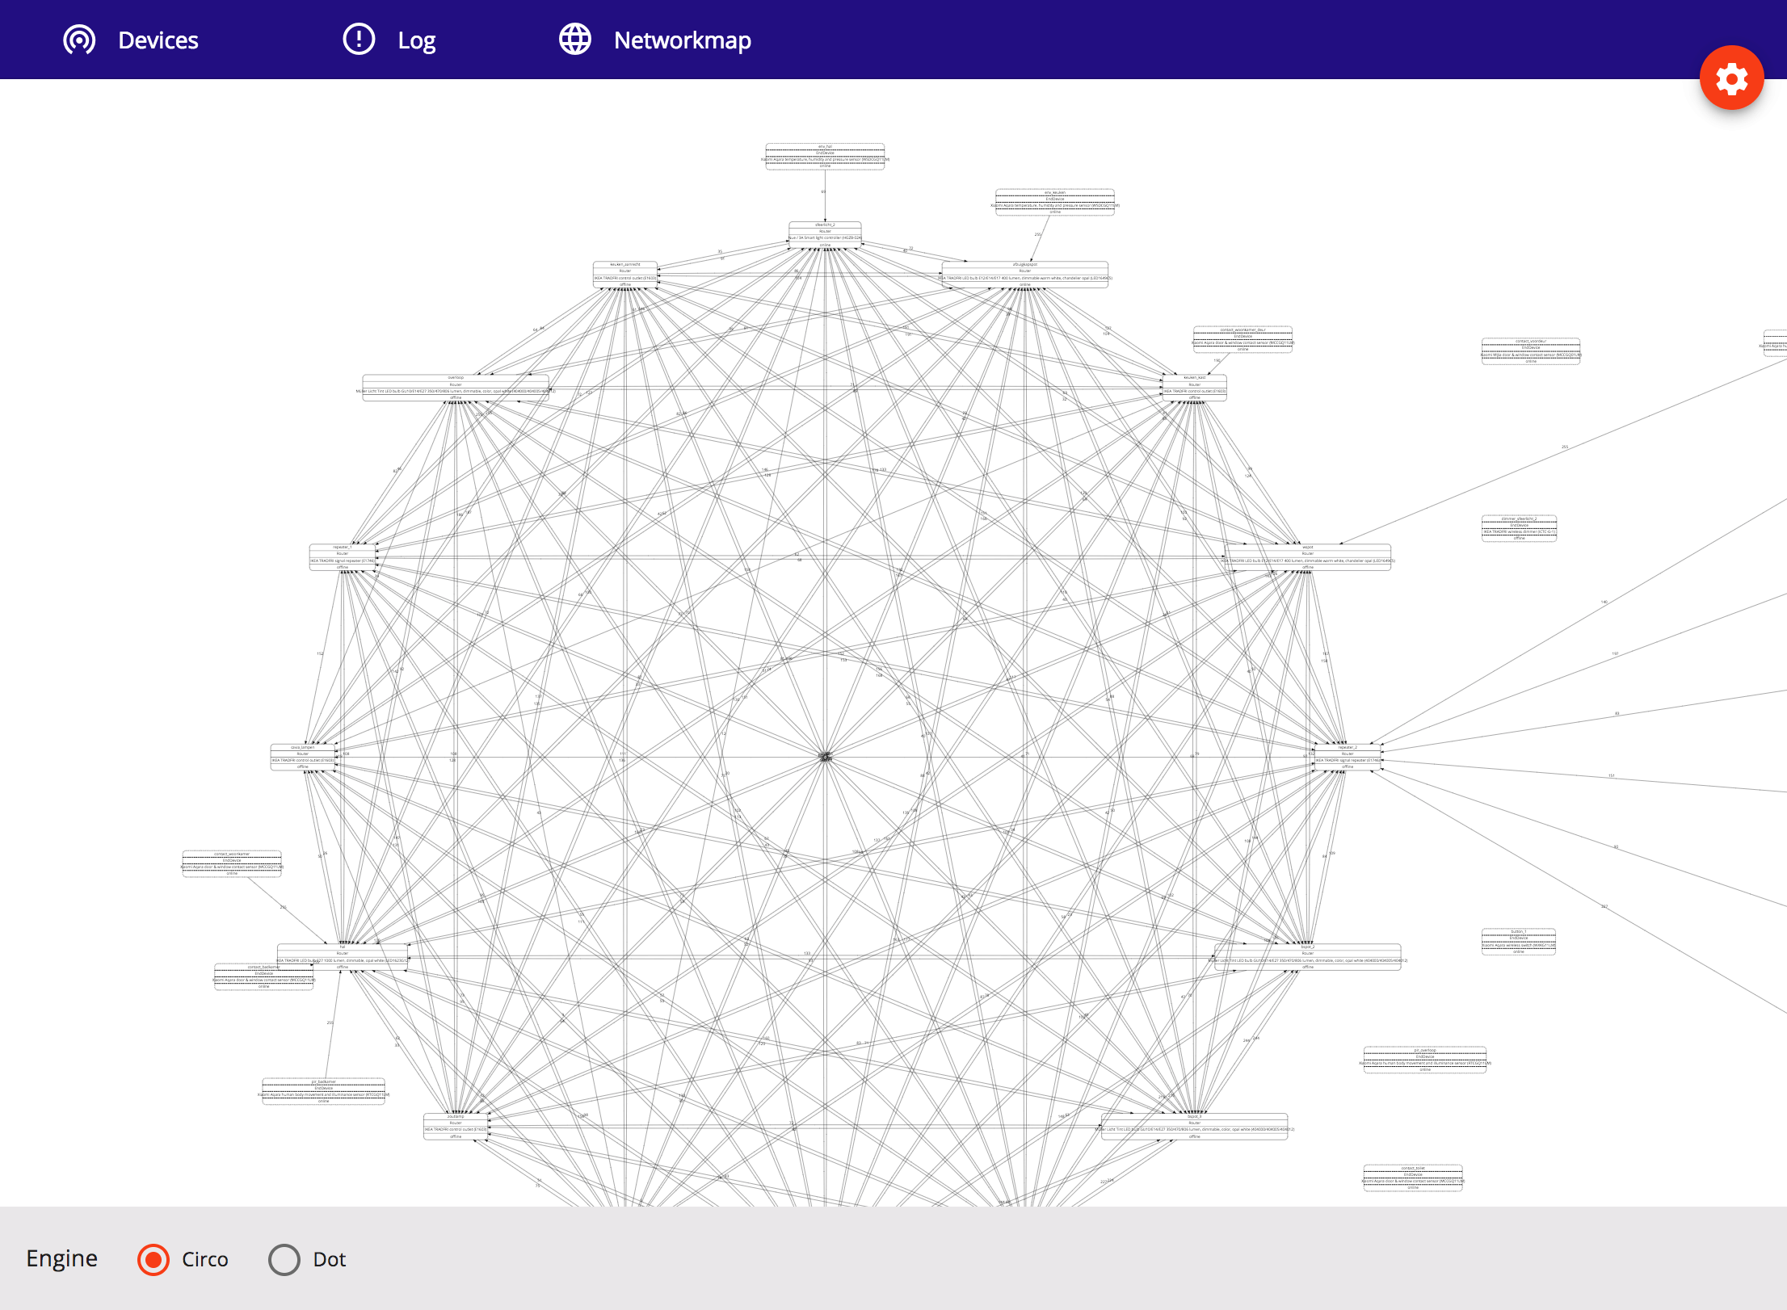Select the sfeerlicht_2 router node
This screenshot has height=1310, width=1787.
(x=825, y=234)
